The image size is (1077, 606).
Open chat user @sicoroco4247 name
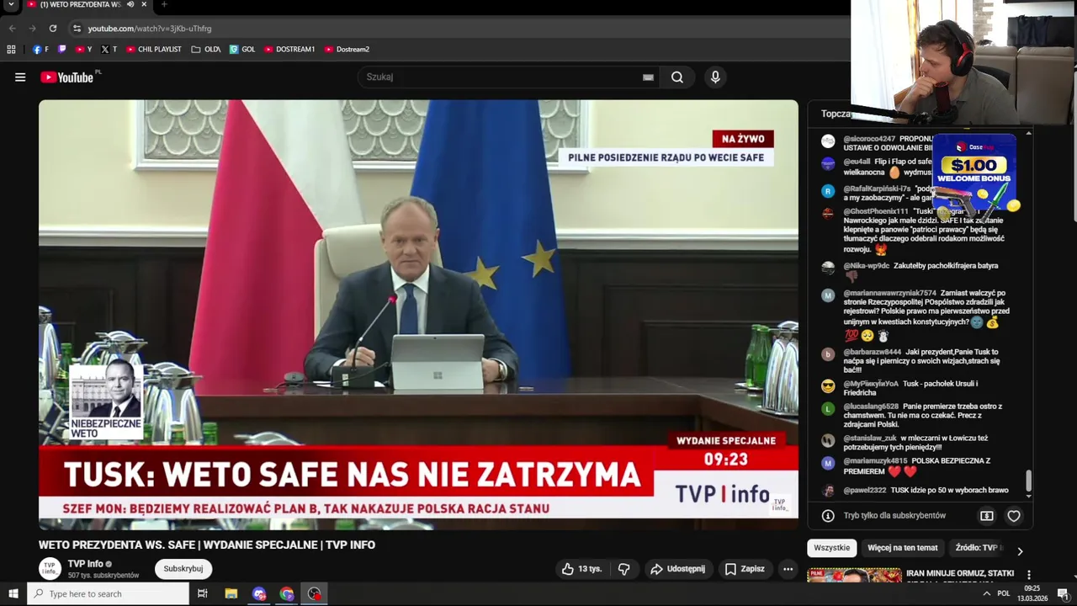coord(869,139)
